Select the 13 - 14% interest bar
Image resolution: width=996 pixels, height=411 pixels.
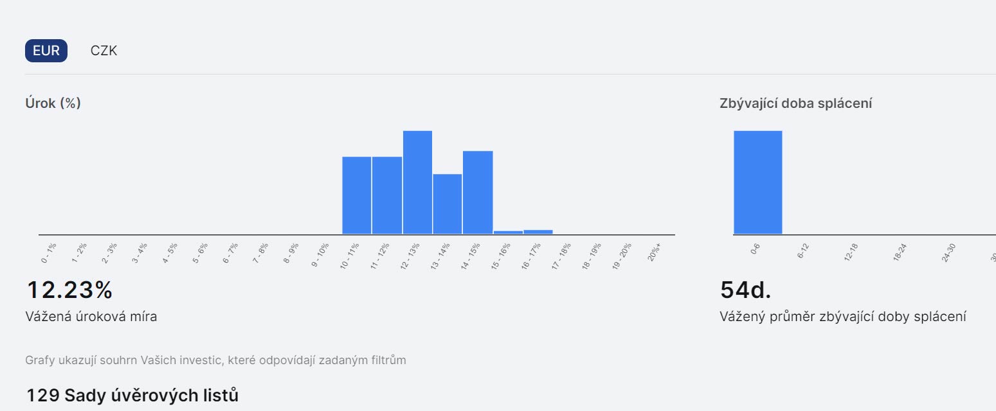[448, 204]
